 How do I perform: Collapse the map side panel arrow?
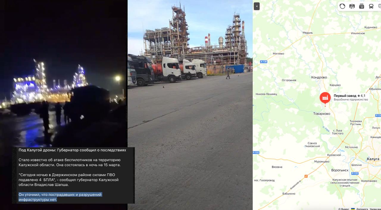pyautogui.click(x=257, y=6)
